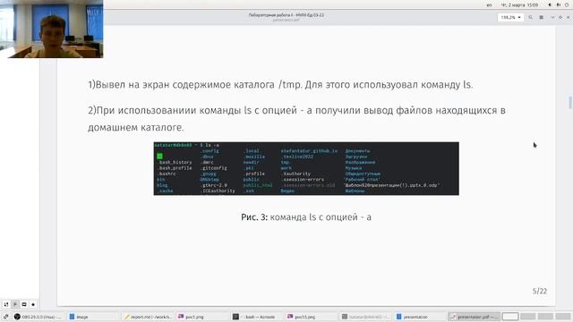Switch to the 'presentation' document in the taskbar
The image size is (573, 322).
(419, 317)
